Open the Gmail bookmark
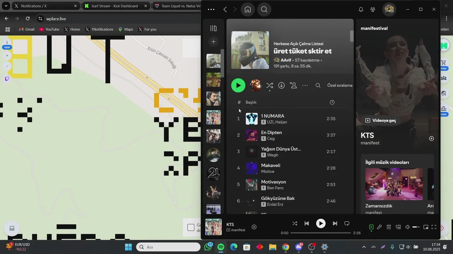This screenshot has width=453, height=254. click(27, 29)
